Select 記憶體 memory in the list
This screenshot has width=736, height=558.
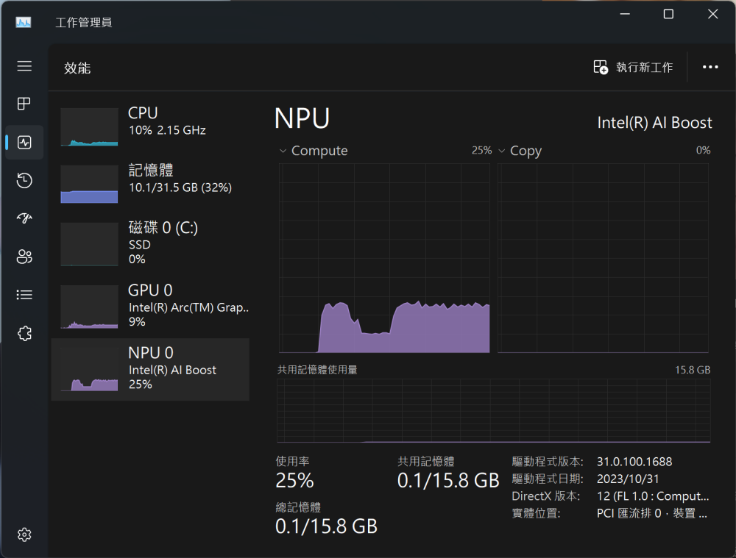pos(151,185)
